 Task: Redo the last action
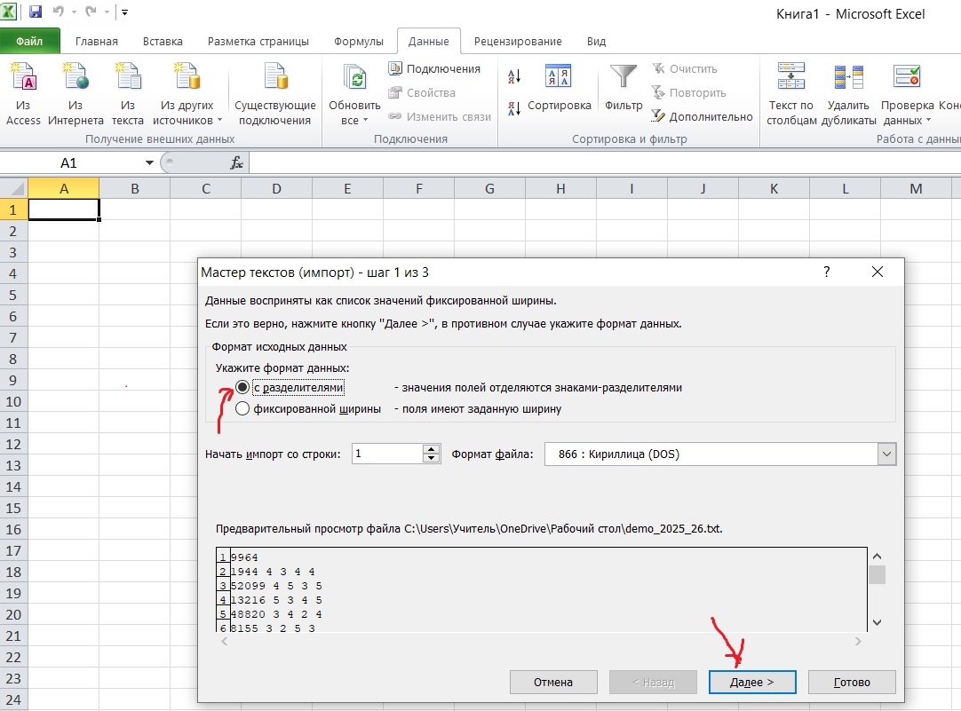(x=91, y=11)
